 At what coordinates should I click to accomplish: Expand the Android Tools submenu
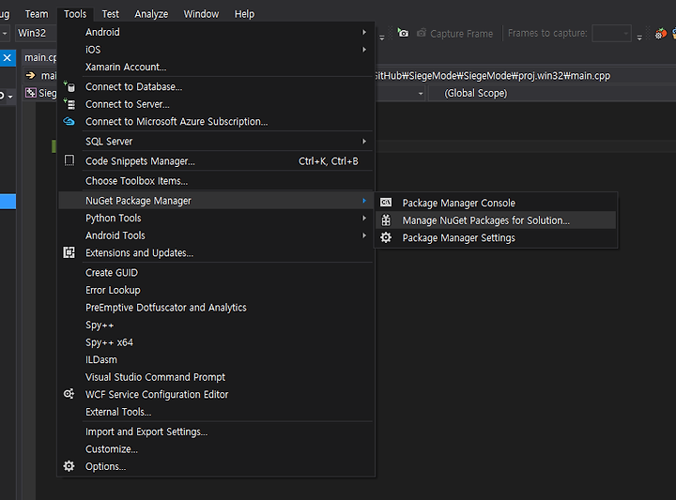tap(216, 235)
